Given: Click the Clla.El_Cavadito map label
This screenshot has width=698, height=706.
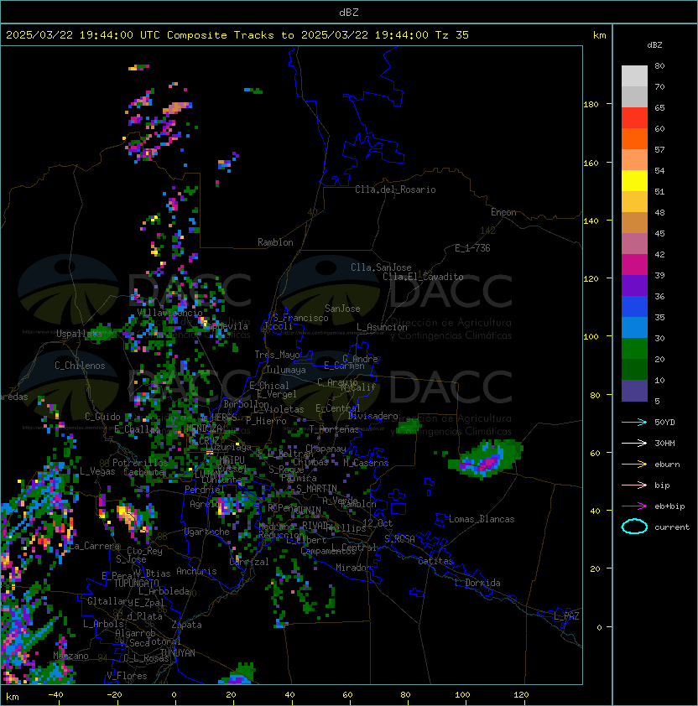Looking at the screenshot, I should pos(423,277).
